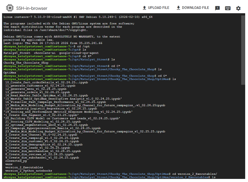Viewport: 248px width, 182px height.
Task: Click the 'version_2_Executables' listing entry
Action: click(x=24, y=167)
